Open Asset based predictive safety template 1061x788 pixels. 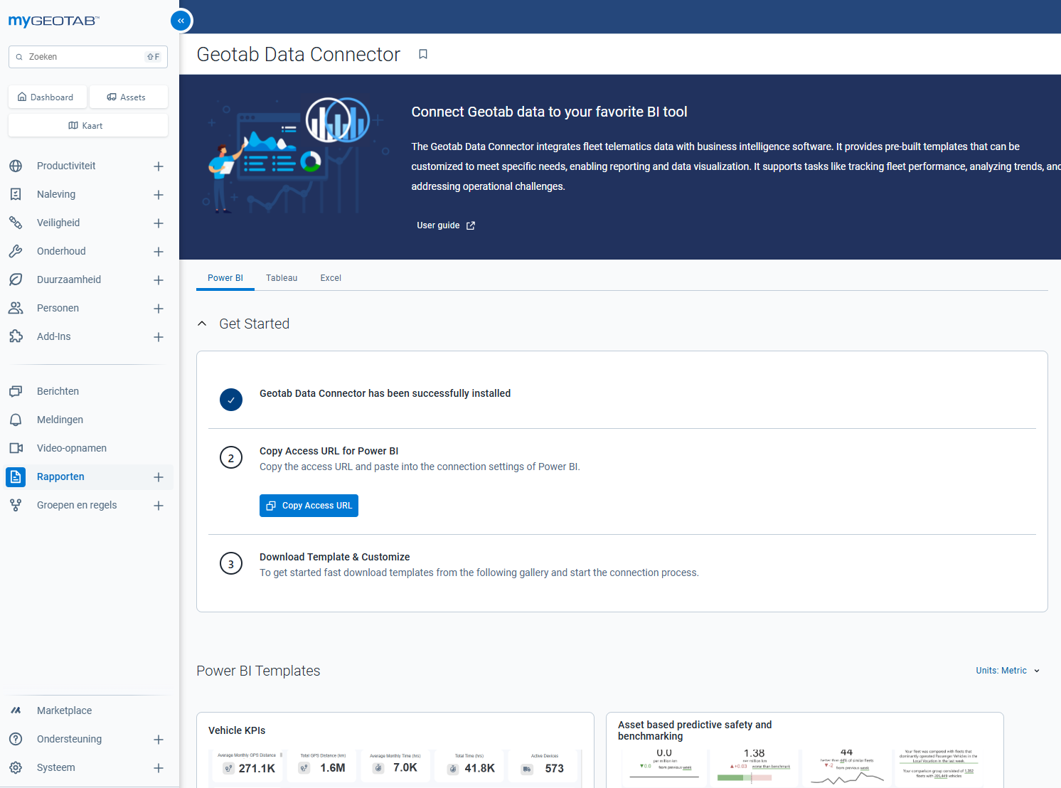coord(805,750)
